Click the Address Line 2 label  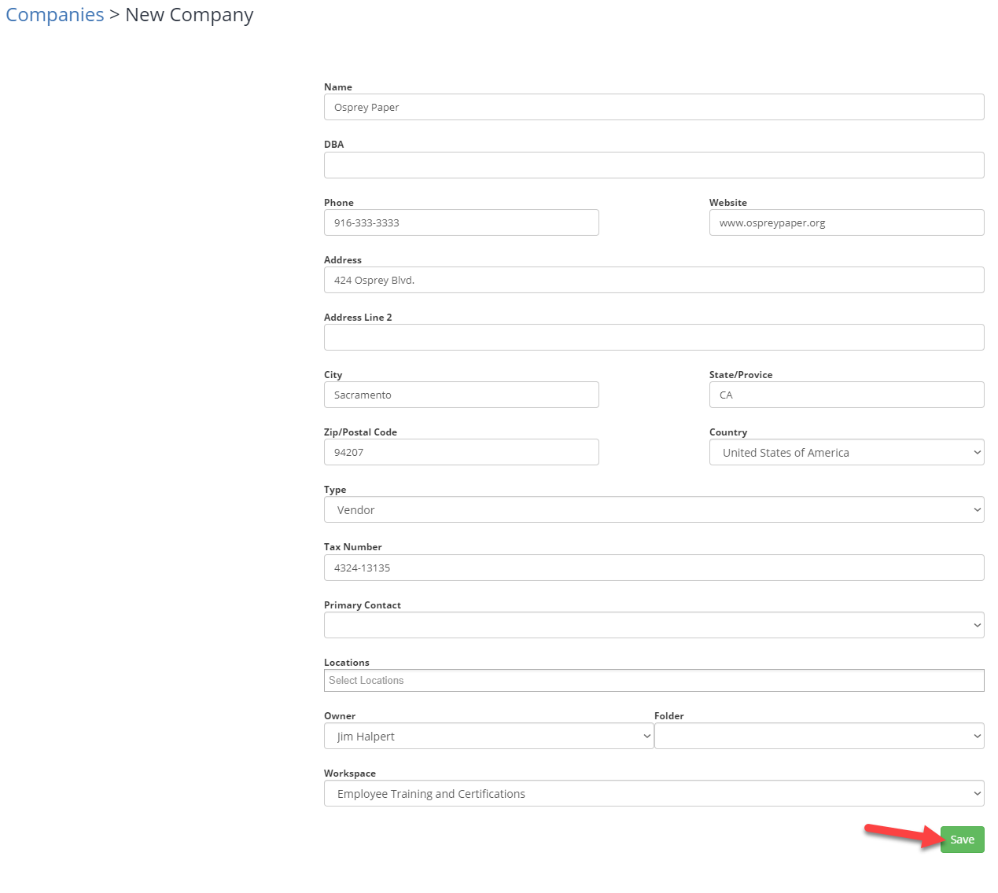[358, 318]
